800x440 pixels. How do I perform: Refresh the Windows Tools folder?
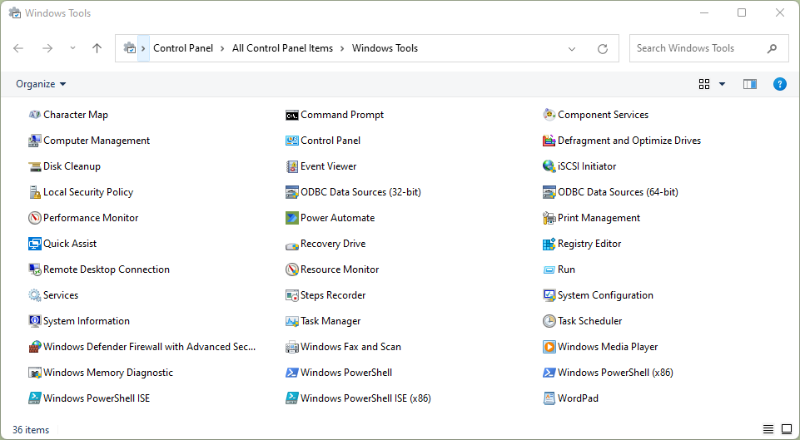click(603, 49)
